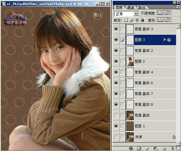181x151 pixels.
Task: Create a new layer set folder
Action: pos(147,148)
